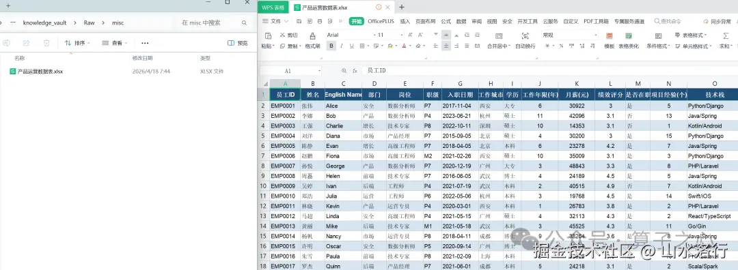Viewport: 738px width, 270px height.
Task: Switch to the PDF工具箱 tab
Action: (x=596, y=21)
